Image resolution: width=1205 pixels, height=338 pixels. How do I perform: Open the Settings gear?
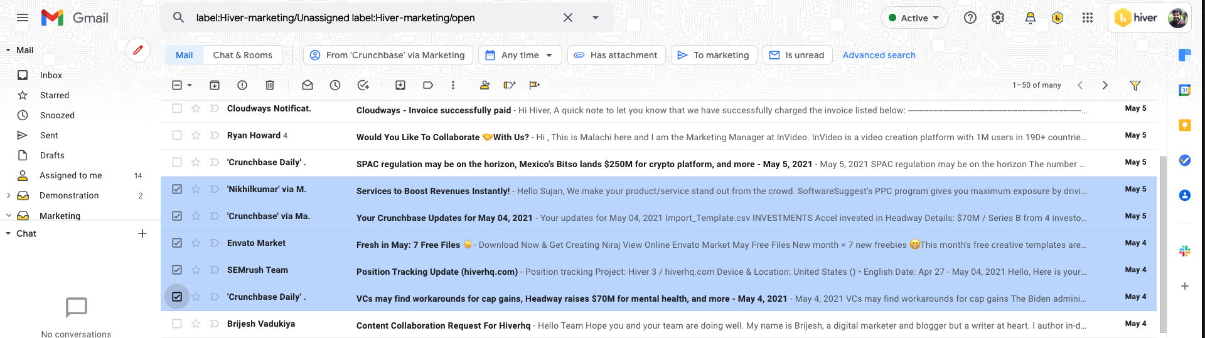click(998, 18)
